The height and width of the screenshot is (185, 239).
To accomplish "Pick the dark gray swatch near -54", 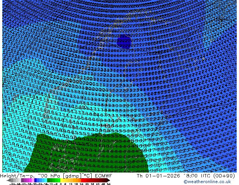I will [x=12, y=180].
